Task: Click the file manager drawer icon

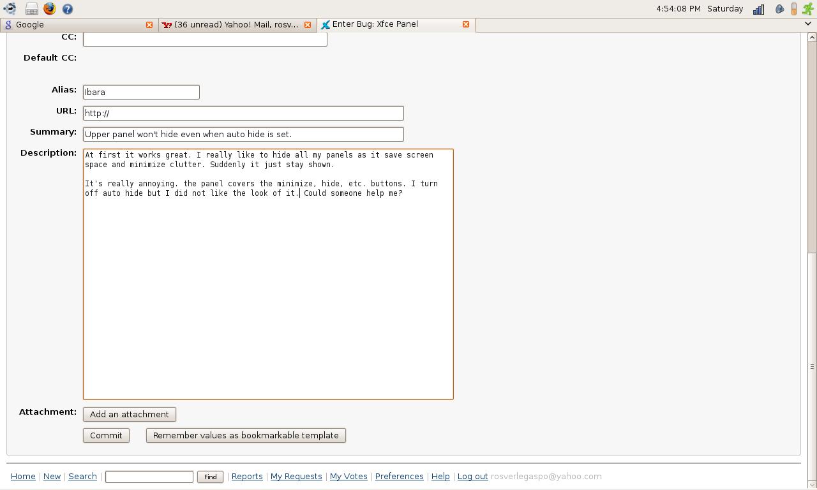Action: [x=31, y=9]
